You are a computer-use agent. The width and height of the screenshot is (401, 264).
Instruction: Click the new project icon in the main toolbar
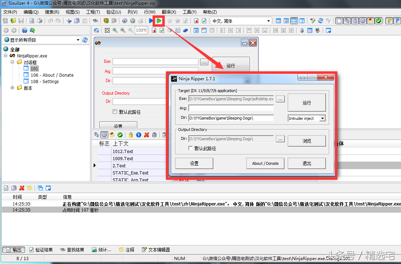5,21
